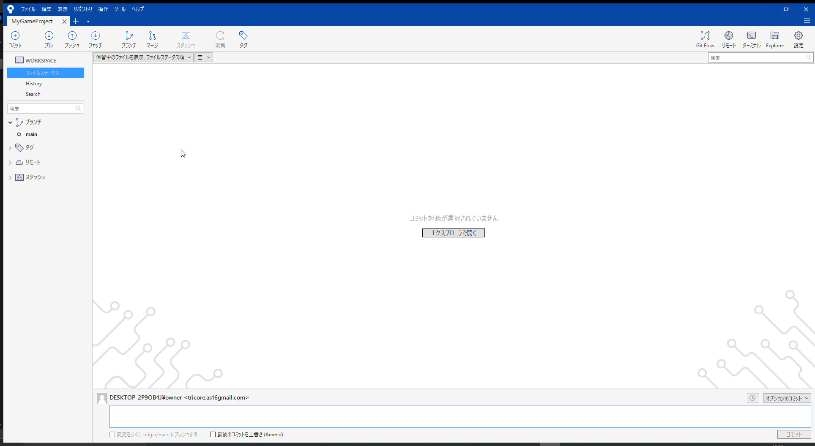Click the プル (Pull) icon
Viewport: 815px width, 446px height.
[49, 39]
